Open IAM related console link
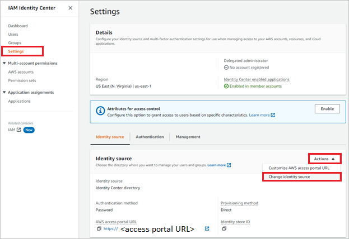 coord(12,130)
